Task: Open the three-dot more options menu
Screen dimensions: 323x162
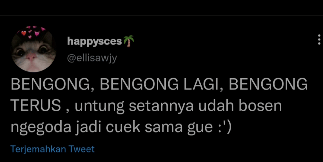Action: pyautogui.click(x=319, y=39)
